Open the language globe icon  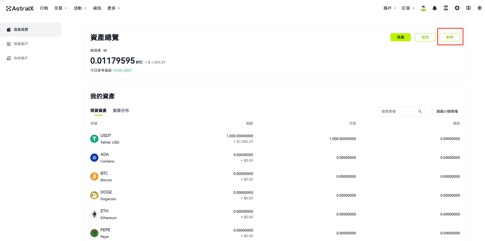click(x=468, y=8)
